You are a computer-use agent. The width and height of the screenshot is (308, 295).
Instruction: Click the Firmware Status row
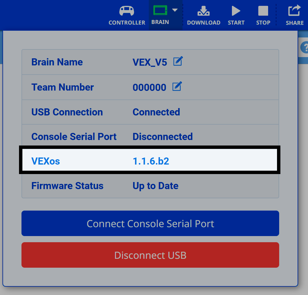pyautogui.click(x=150, y=185)
